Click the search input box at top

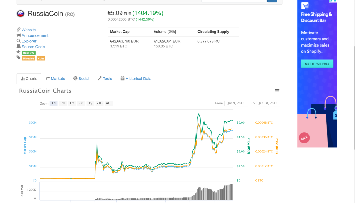234,1
